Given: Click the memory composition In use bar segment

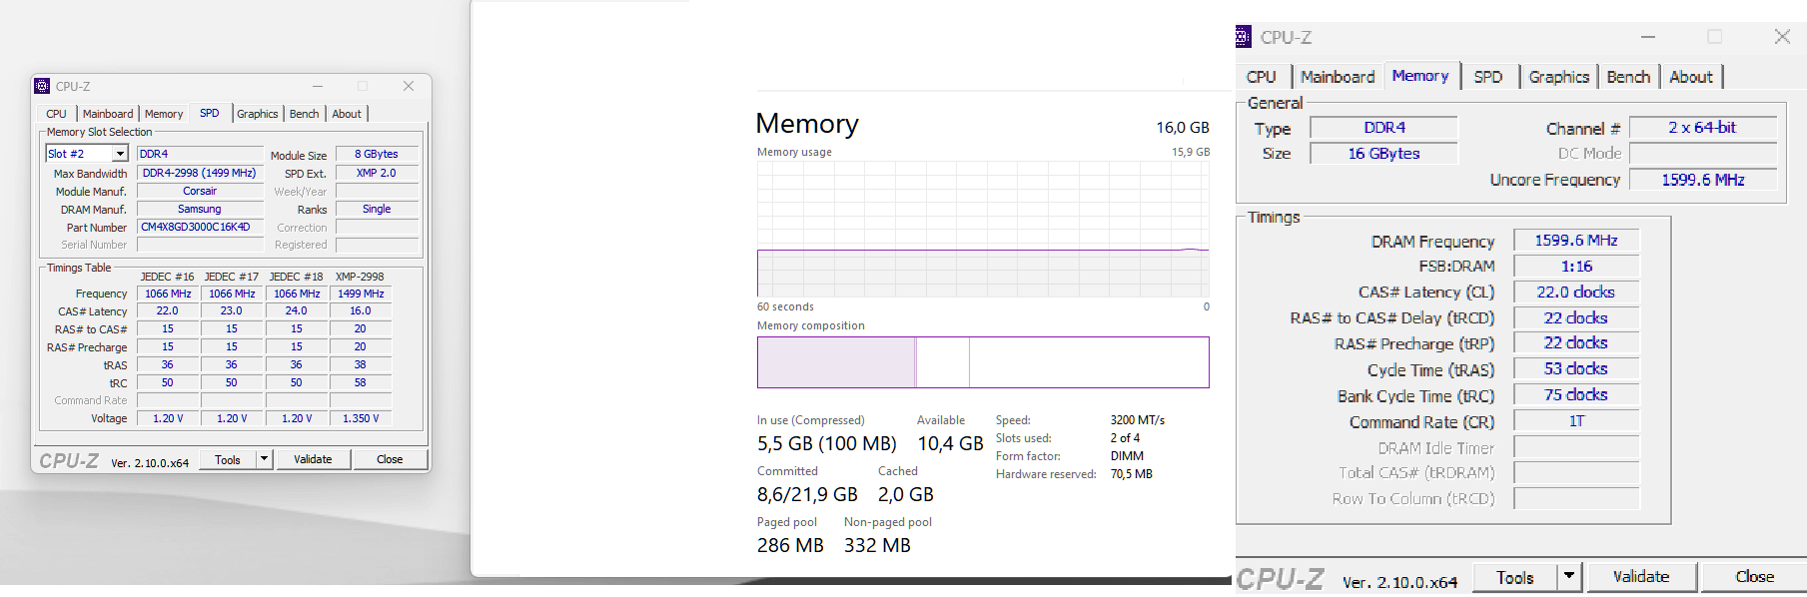Looking at the screenshot, I should tap(836, 362).
